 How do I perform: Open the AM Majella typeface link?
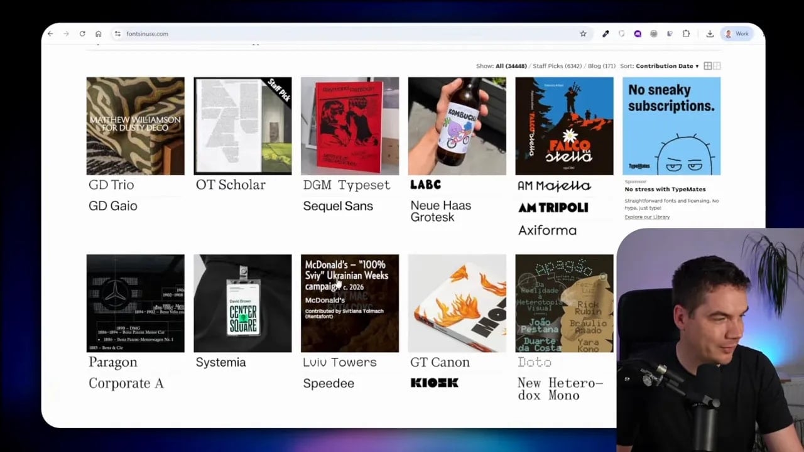[554, 186]
